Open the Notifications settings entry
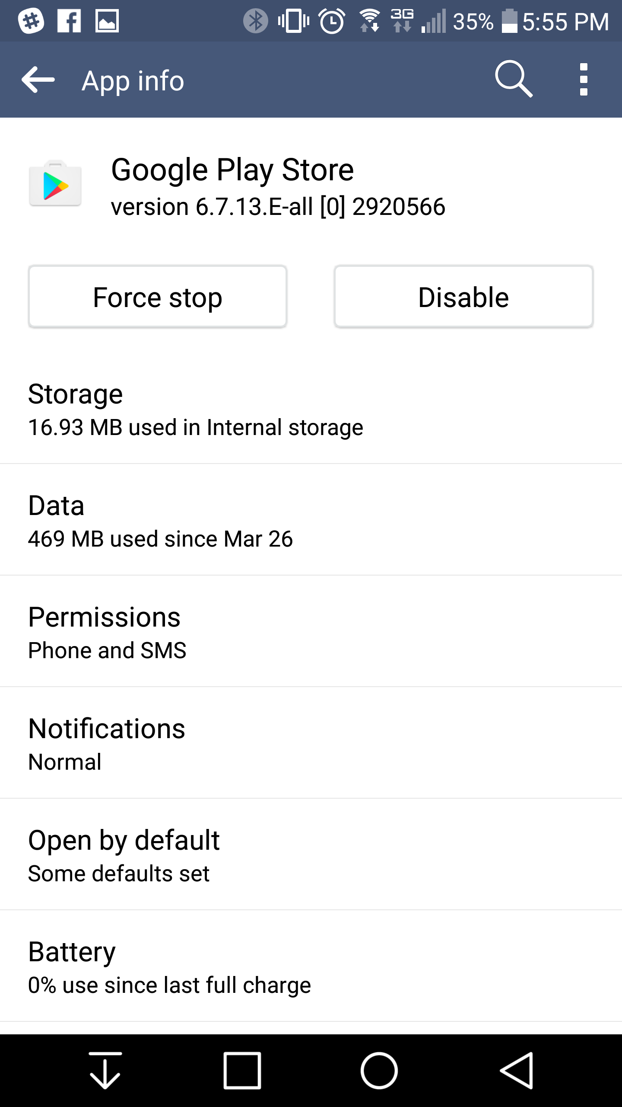Screen dimensions: 622x1107 pos(311,744)
